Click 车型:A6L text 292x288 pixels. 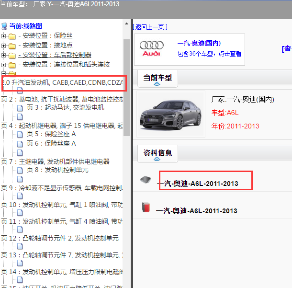[225, 113]
